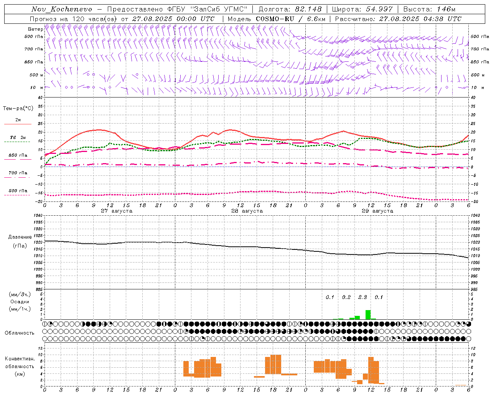Click the Прогноз на 120 часа(ов) text
This screenshot has width=491, height=393.
pyautogui.click(x=74, y=19)
